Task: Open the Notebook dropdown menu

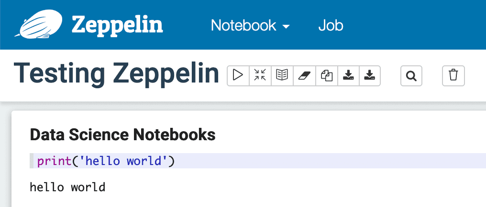Action: pos(250,25)
